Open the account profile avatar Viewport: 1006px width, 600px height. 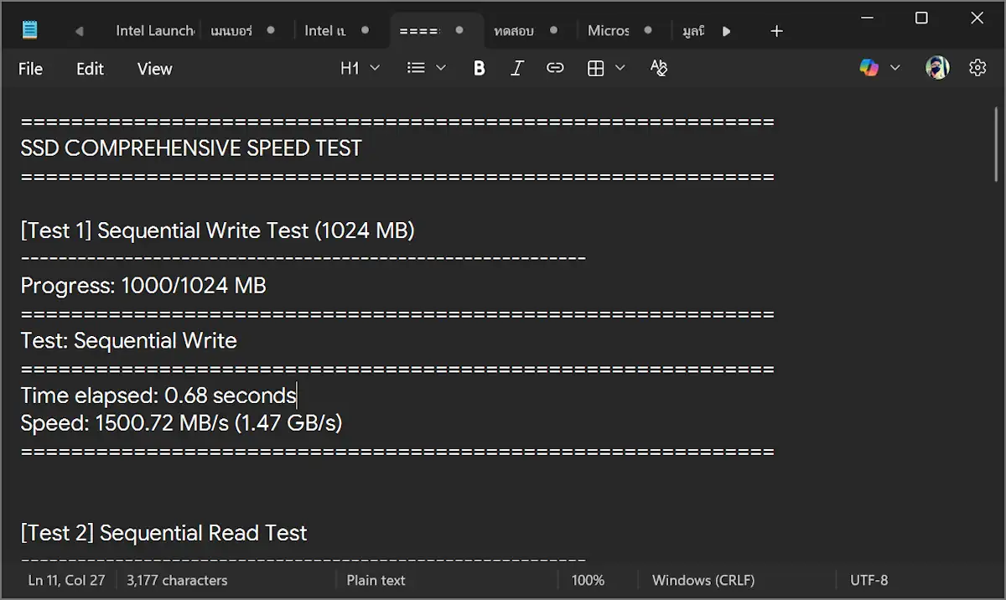937,68
